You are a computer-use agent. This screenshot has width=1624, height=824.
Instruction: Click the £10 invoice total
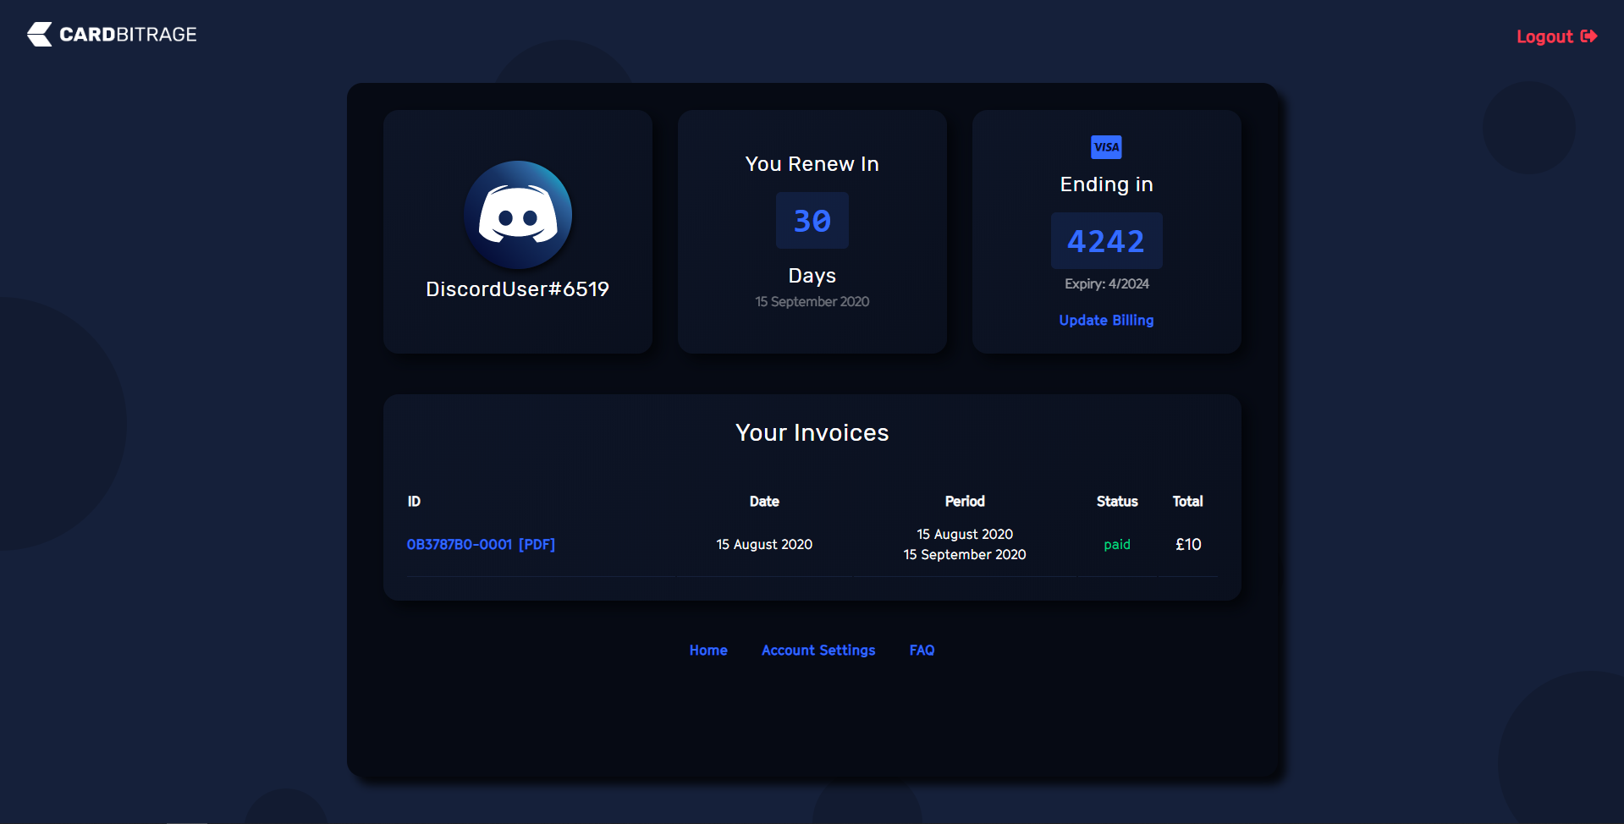(1188, 545)
